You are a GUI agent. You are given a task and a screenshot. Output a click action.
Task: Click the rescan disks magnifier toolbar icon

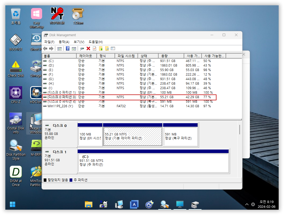click(82, 48)
